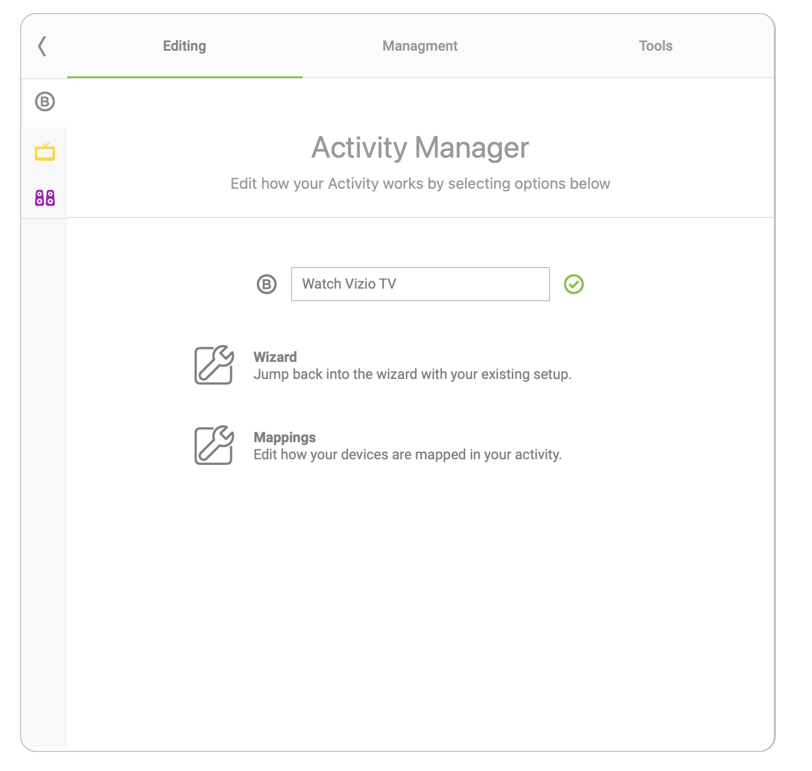Select the Tools tab

[655, 46]
